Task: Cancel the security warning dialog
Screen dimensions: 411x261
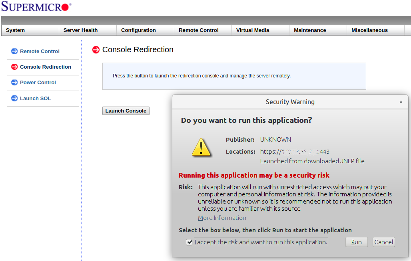Action: 384,242
